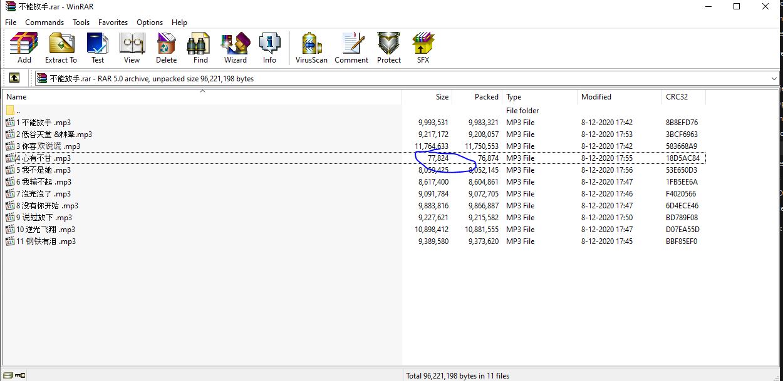The height and width of the screenshot is (381, 783).
Task: Open the View file toolbar icon
Action: point(132,48)
